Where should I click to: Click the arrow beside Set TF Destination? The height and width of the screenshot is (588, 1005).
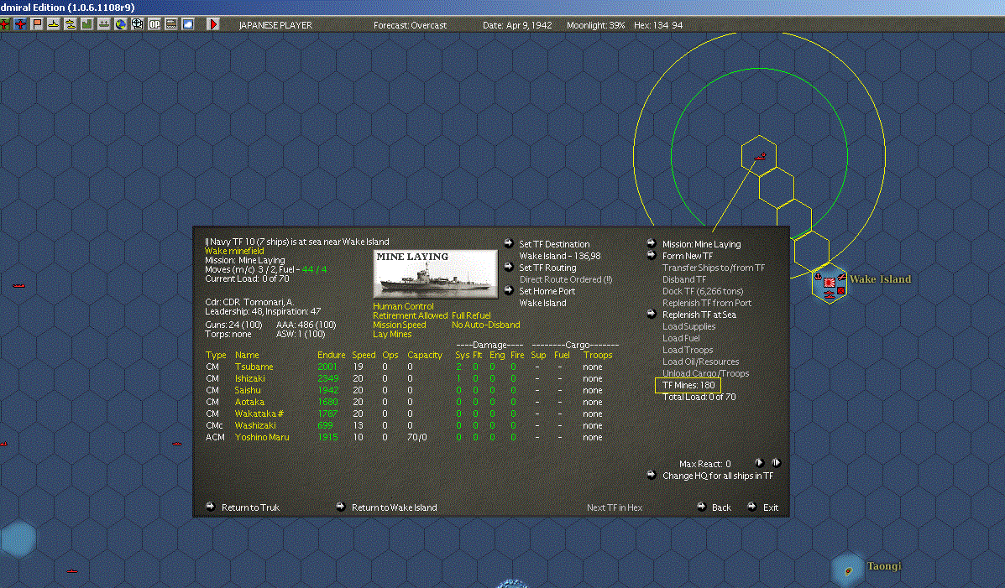pos(509,243)
